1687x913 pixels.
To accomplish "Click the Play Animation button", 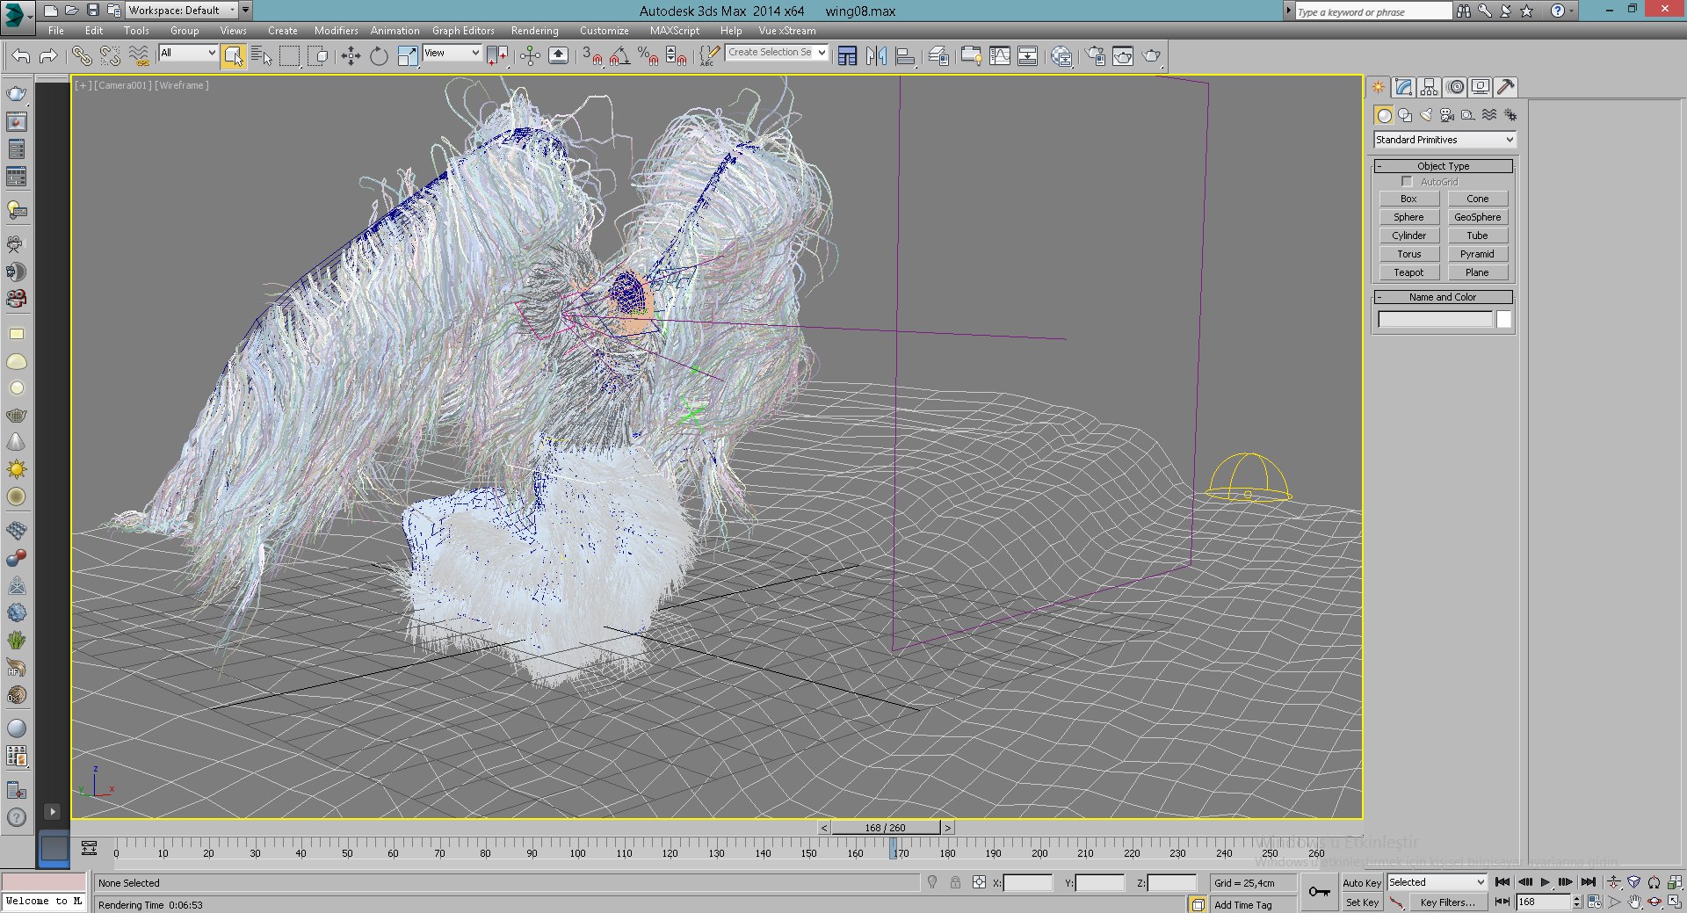I will [1545, 882].
